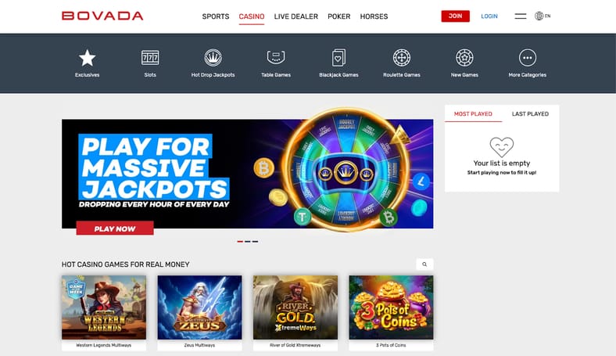Open the Poker menu item

pyautogui.click(x=339, y=16)
